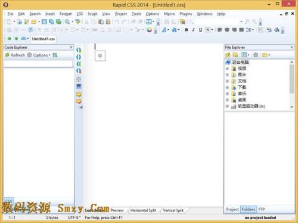Click the first yellow icon in File Explorer toolbar
Screen dimensions: 298x223
point(228,55)
